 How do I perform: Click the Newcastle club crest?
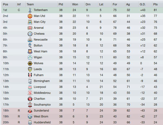click(x=30, y=40)
